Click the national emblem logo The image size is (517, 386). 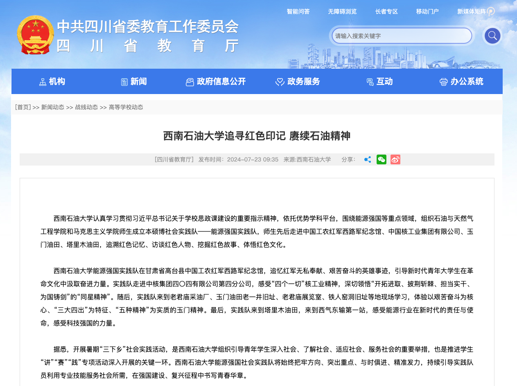pyautogui.click(x=36, y=35)
